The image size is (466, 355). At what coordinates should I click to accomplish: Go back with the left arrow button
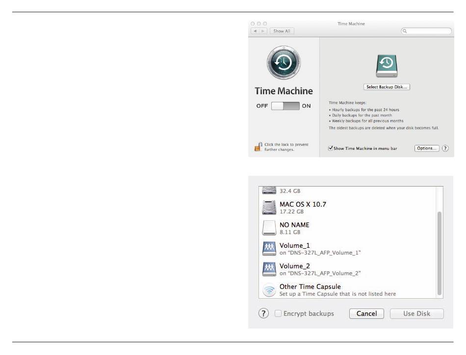[x=255, y=31]
